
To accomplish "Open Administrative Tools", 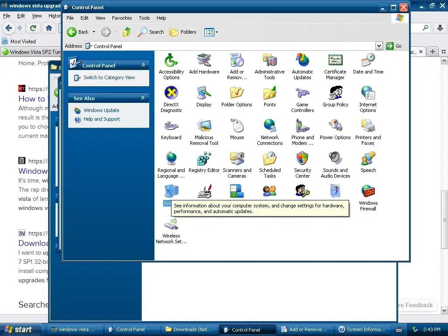I will 269,66.
